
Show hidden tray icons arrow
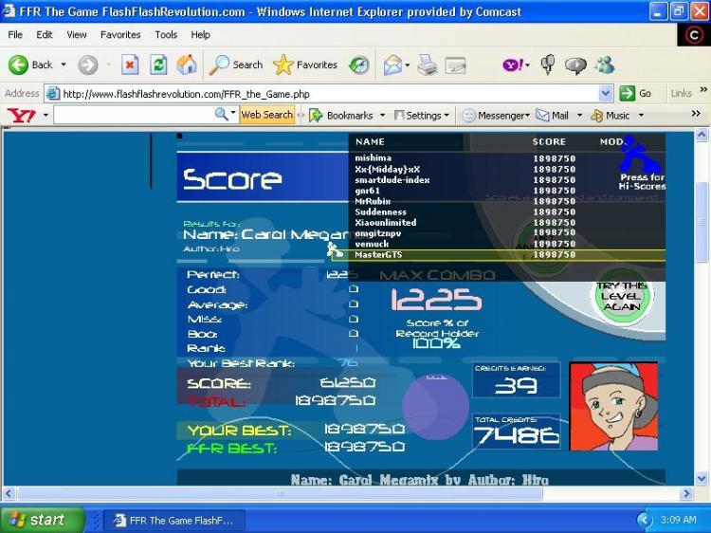pyautogui.click(x=643, y=520)
